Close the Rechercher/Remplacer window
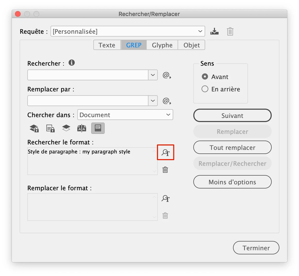This screenshot has width=299, height=276. (18, 14)
